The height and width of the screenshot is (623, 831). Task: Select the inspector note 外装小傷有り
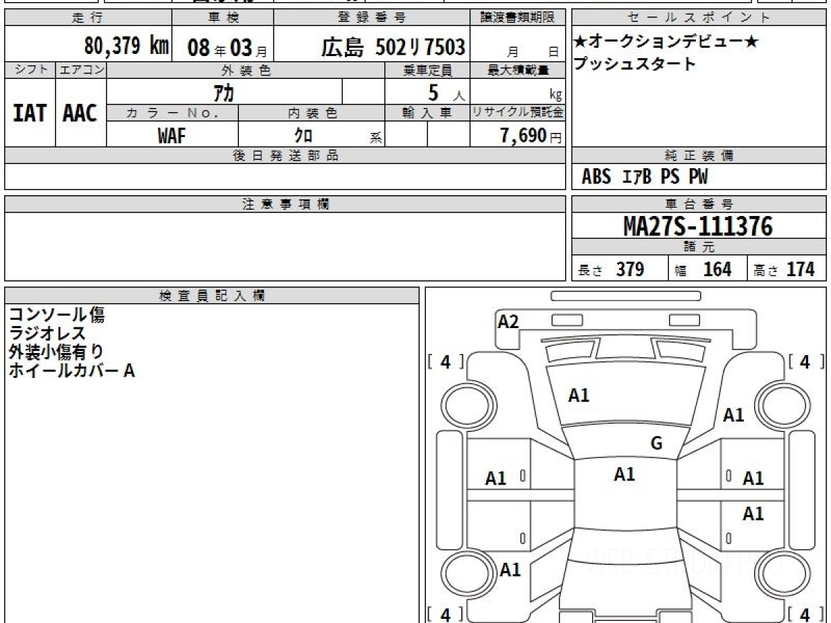tap(57, 352)
